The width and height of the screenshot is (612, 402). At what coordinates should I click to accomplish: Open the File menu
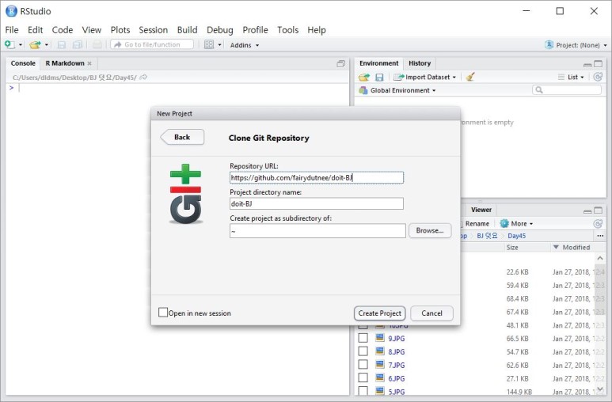click(12, 29)
